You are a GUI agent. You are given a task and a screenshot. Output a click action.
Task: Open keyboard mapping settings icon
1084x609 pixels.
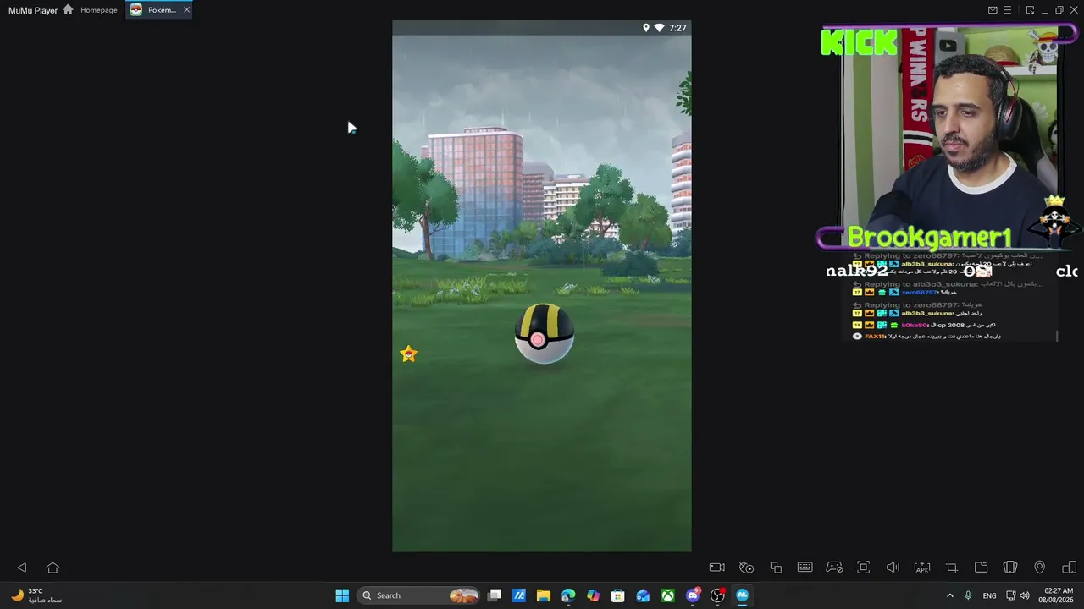[x=805, y=568]
